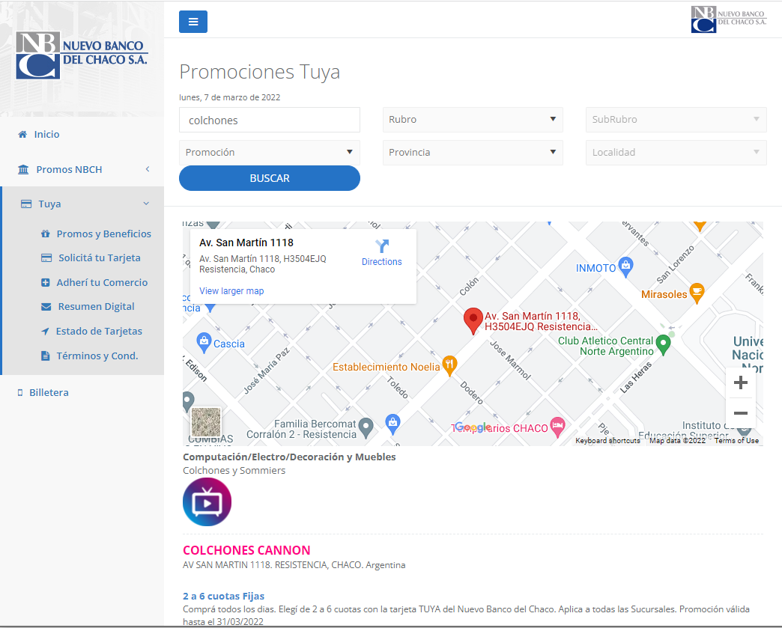Viewport: 782px width, 628px height.
Task: Open map Terms of Use
Action: [x=736, y=441]
